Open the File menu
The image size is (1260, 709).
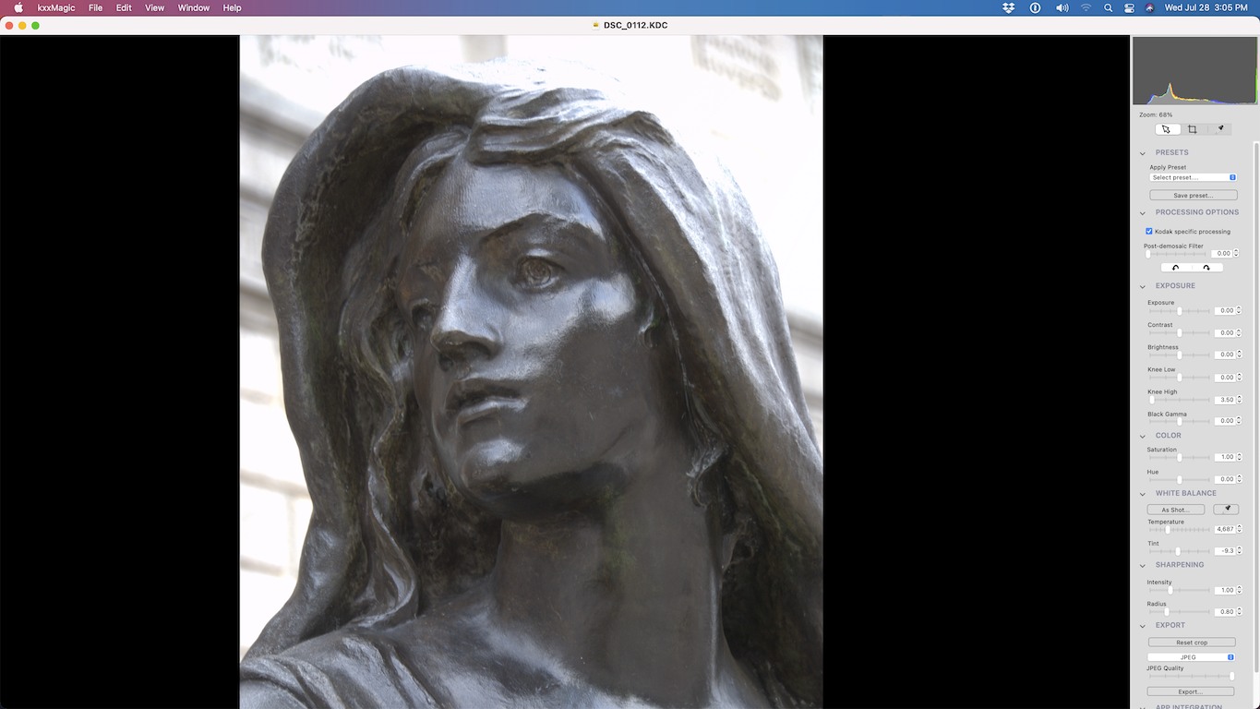pyautogui.click(x=95, y=7)
